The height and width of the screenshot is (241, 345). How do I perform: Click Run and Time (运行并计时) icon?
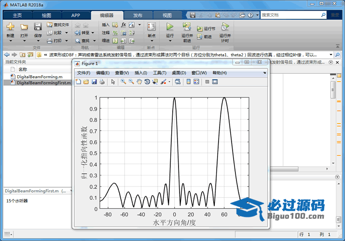point(225,27)
